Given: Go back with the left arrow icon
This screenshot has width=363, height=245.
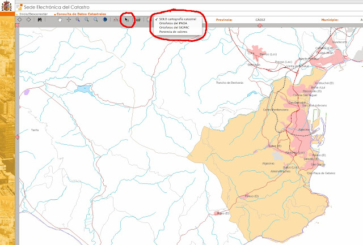Looking at the screenshot, I should click(20, 20).
